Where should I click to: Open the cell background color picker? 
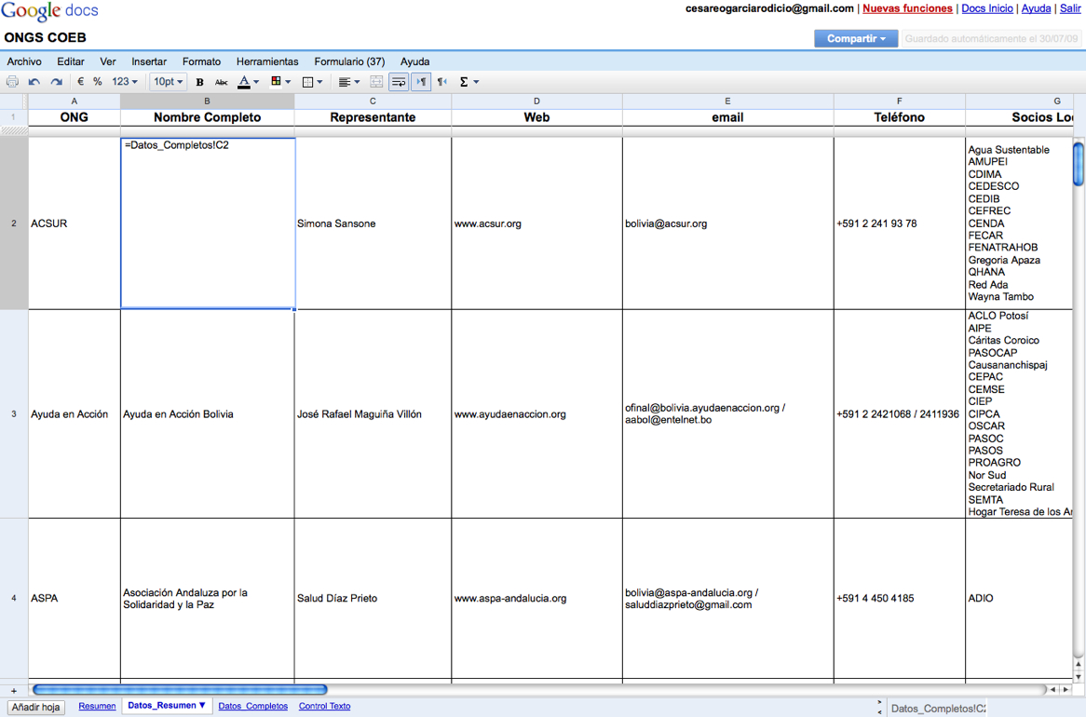280,82
